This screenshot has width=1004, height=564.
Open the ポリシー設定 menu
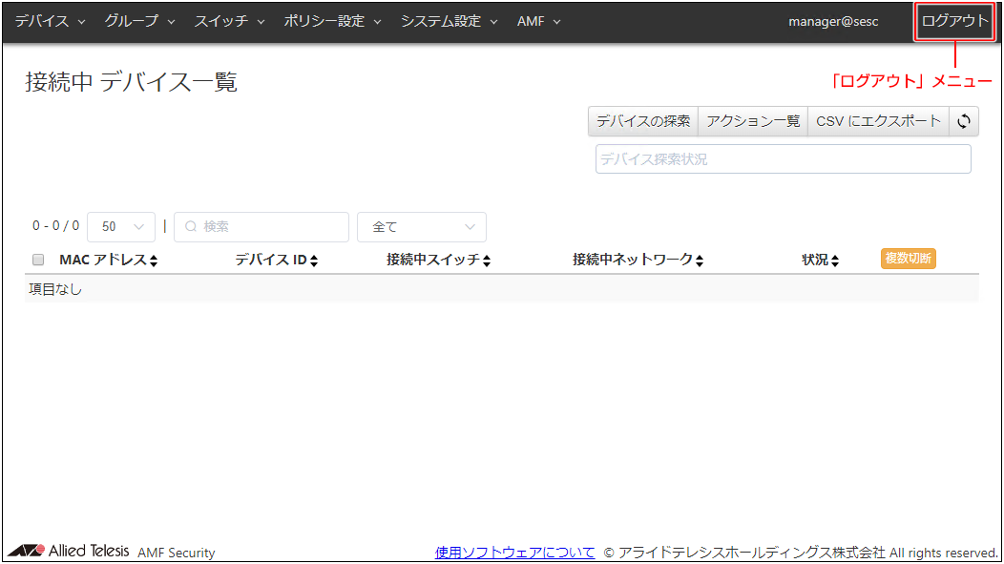point(332,21)
